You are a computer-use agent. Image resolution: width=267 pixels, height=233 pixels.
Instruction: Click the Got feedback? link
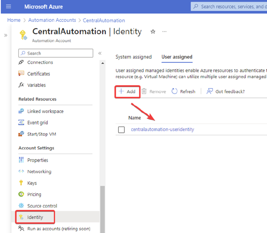coord(230,92)
